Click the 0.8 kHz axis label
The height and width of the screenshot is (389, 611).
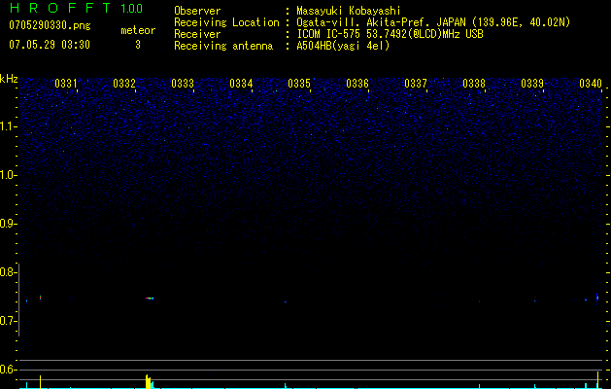tap(7, 272)
